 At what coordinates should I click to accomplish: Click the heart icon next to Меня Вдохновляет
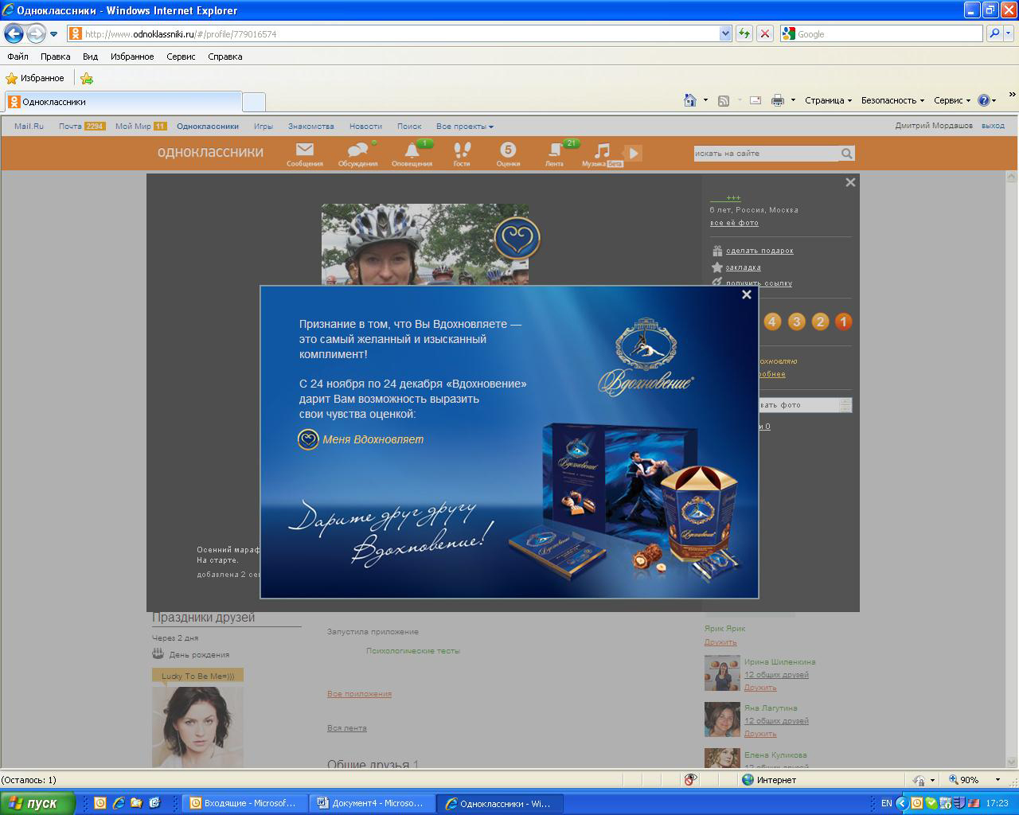(x=308, y=439)
